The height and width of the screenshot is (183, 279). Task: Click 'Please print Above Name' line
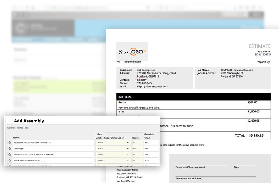pos(188,178)
